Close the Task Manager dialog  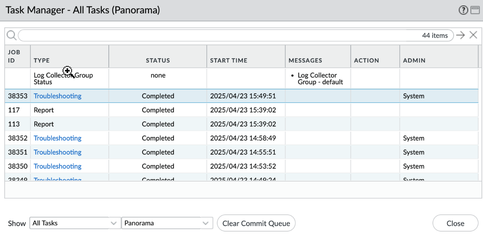tap(455, 223)
